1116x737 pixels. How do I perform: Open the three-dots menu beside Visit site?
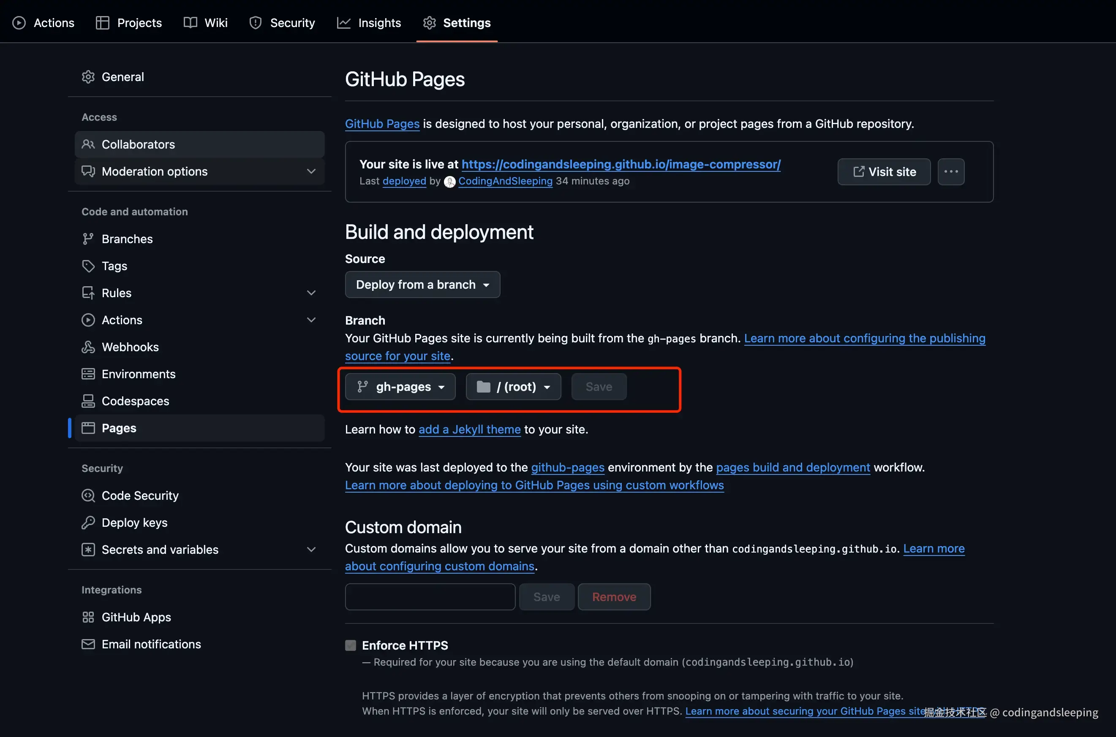[x=951, y=171]
